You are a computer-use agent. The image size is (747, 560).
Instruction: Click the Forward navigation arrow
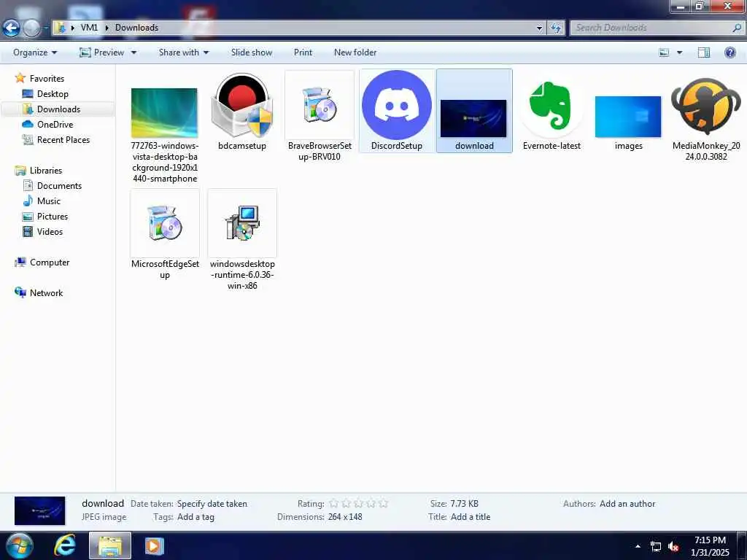point(31,28)
